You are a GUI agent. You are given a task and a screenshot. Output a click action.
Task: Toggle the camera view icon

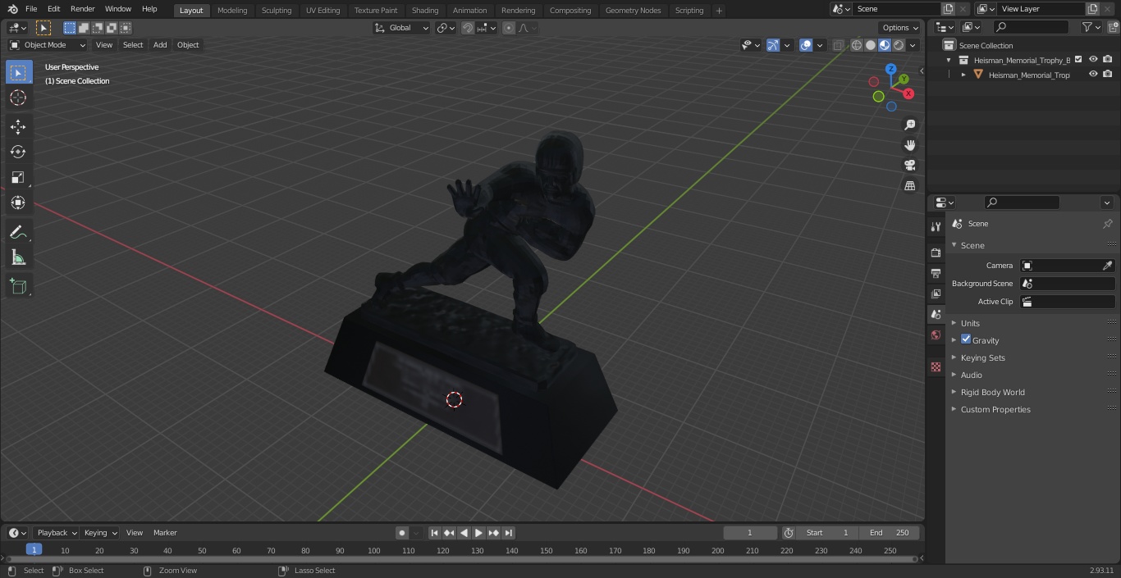[x=909, y=166]
